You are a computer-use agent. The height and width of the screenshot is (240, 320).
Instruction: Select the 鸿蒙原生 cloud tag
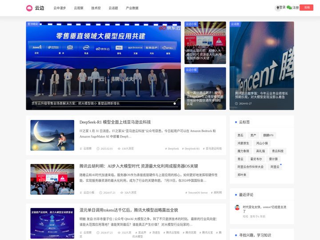[x=243, y=143]
